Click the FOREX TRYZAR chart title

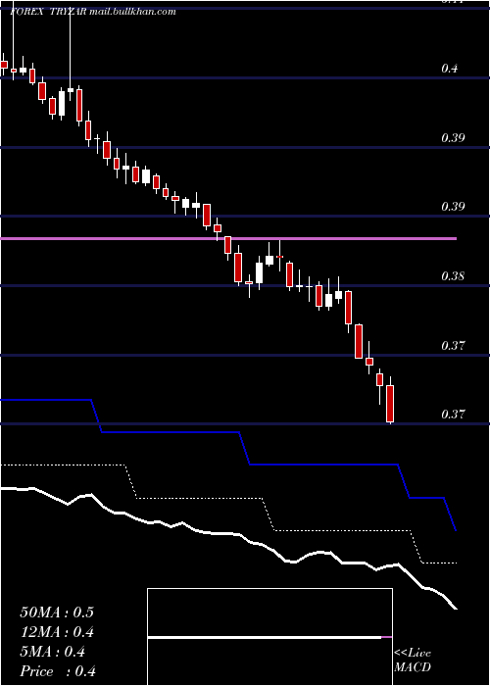tap(48, 12)
